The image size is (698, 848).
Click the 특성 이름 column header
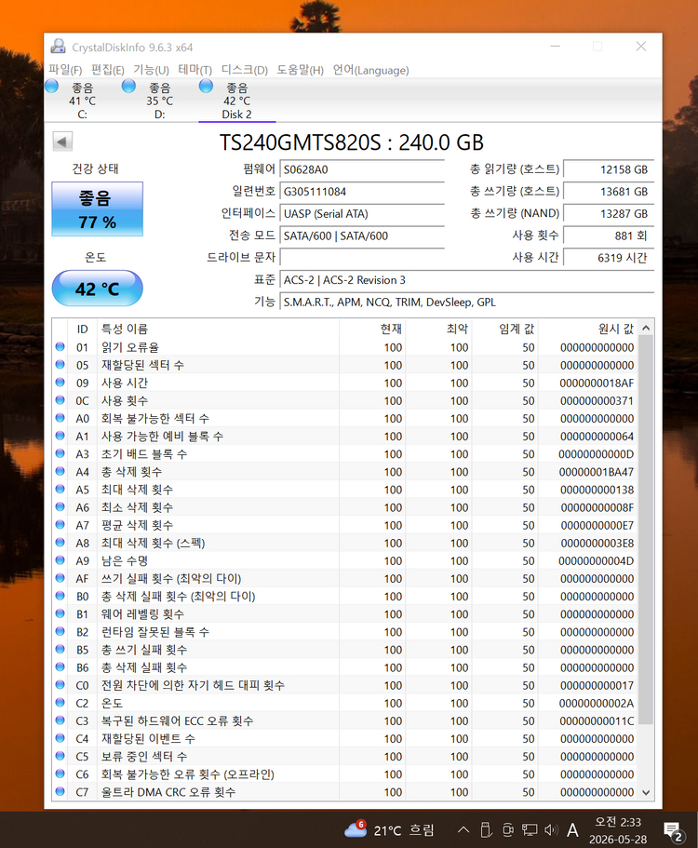pos(218,329)
